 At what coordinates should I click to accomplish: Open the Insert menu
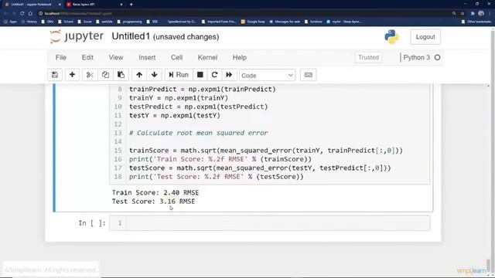pos(147,57)
